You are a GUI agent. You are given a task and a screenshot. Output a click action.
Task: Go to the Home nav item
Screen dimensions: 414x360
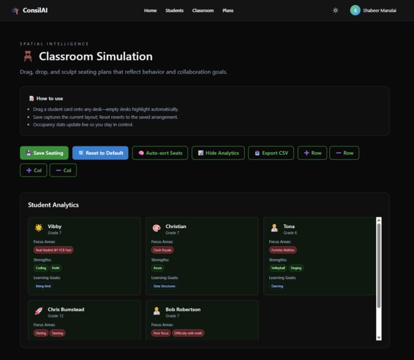pos(150,11)
